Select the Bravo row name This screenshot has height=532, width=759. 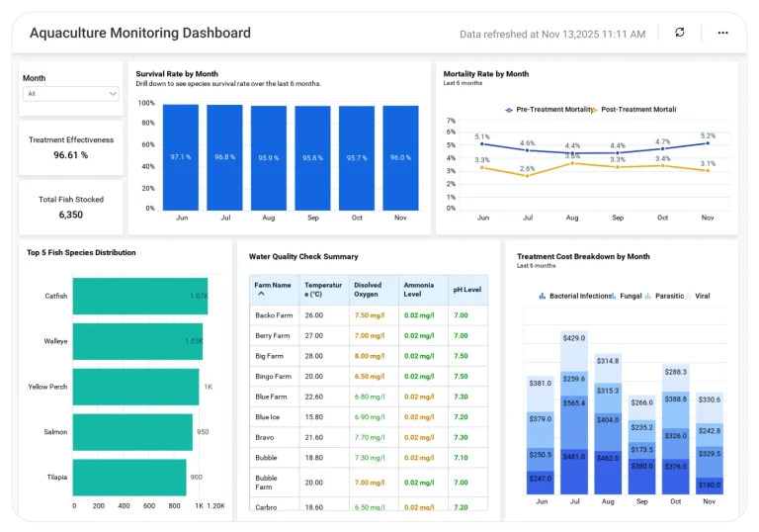[x=265, y=437]
